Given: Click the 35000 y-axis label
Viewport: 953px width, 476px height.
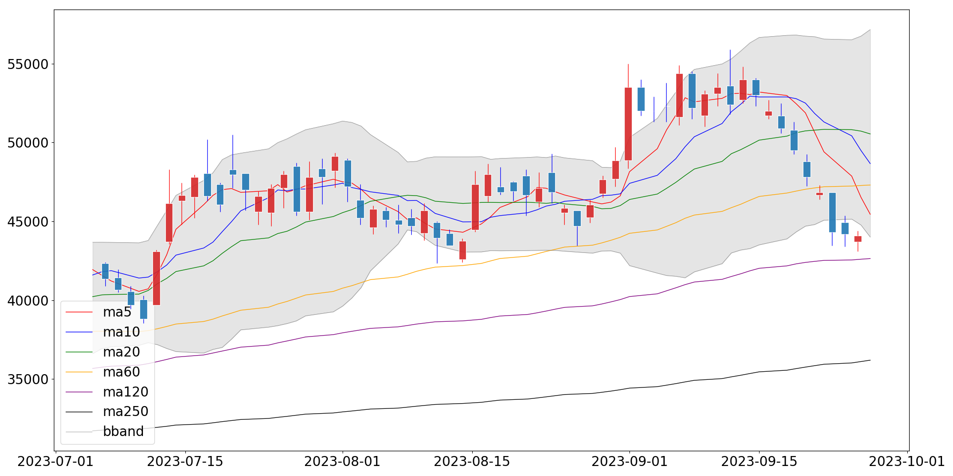Looking at the screenshot, I should tap(28, 379).
